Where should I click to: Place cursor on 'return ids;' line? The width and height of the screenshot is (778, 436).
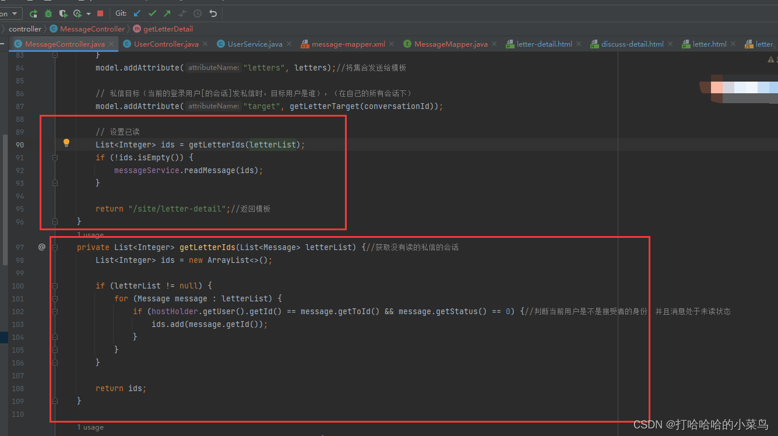[121, 388]
